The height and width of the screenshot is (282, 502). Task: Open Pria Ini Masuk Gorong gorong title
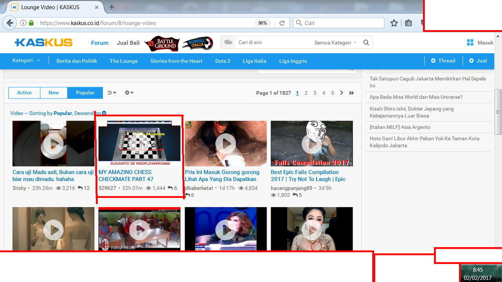click(222, 175)
